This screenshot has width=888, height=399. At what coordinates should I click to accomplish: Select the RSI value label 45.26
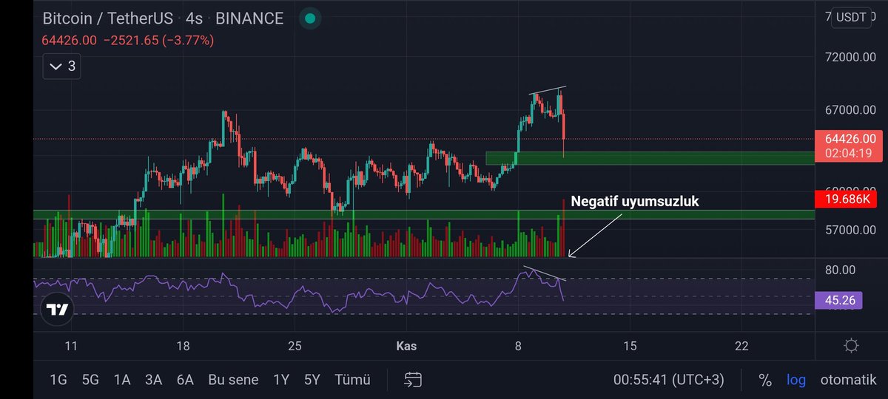click(x=838, y=300)
